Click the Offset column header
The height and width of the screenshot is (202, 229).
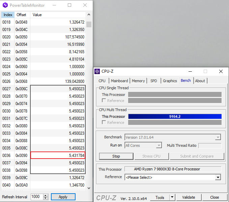click(22, 15)
